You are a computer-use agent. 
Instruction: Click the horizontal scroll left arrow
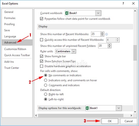click(36, 115)
